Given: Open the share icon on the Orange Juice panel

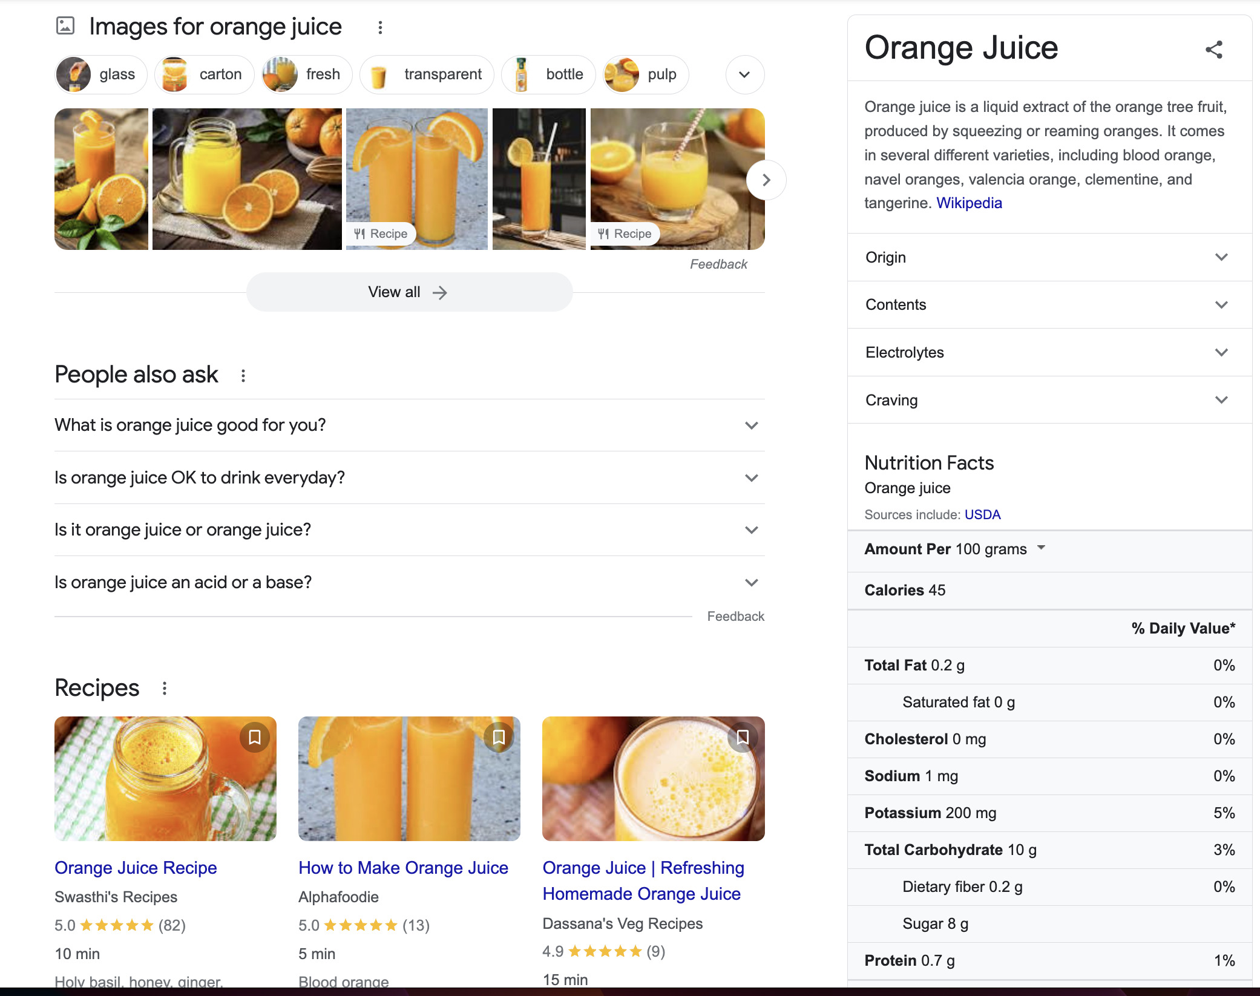Looking at the screenshot, I should tap(1214, 51).
